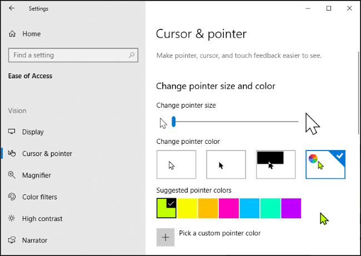Select the magenta pointer color

tap(229, 208)
